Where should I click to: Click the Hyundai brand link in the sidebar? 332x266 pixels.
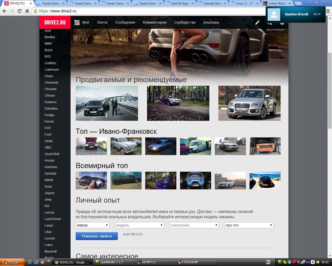pos(50,174)
